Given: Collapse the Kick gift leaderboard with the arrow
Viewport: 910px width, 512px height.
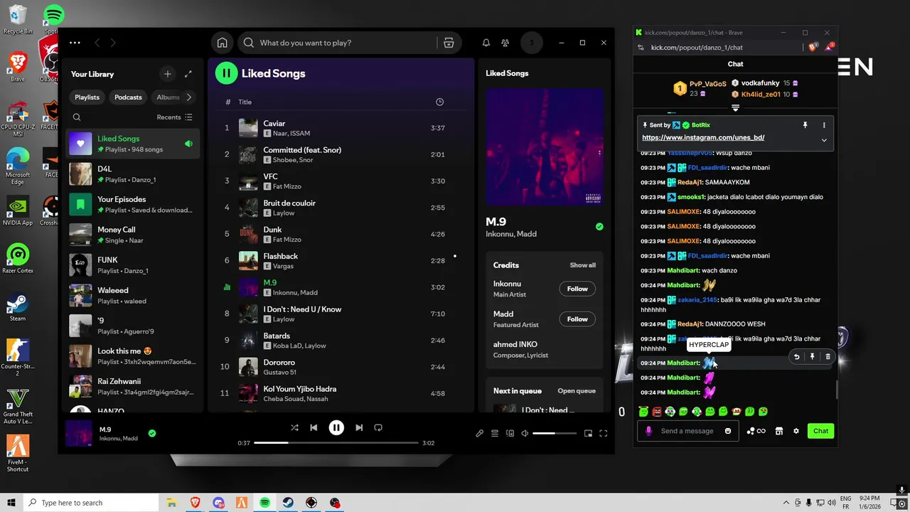Looking at the screenshot, I should pyautogui.click(x=736, y=108).
